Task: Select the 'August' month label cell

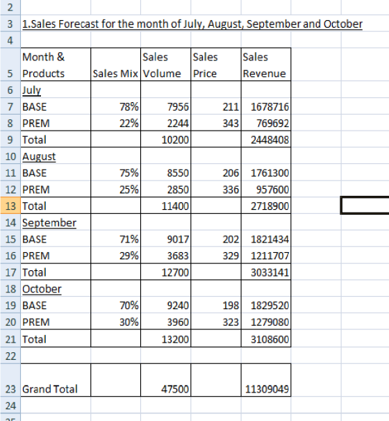Action: 56,156
